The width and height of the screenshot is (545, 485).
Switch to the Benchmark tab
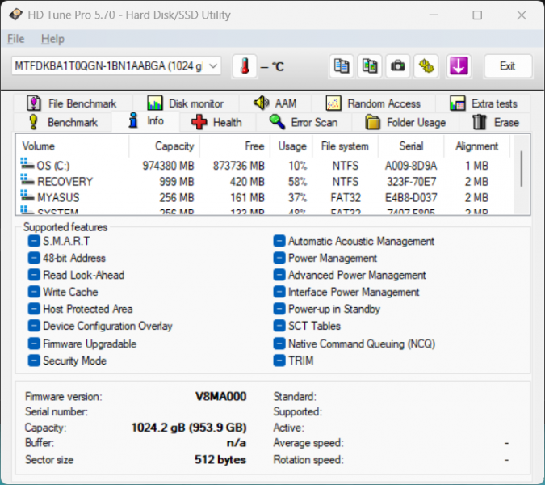63,122
